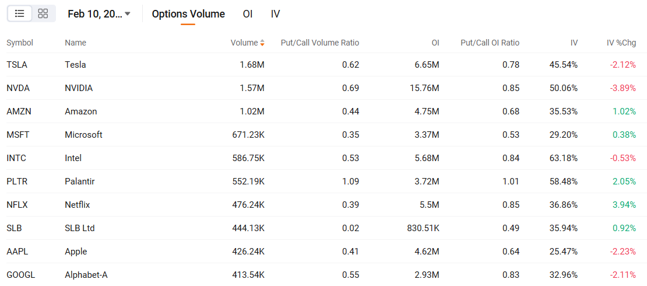Sort by the Volume column arrows
The width and height of the screenshot is (647, 286).
click(x=262, y=43)
